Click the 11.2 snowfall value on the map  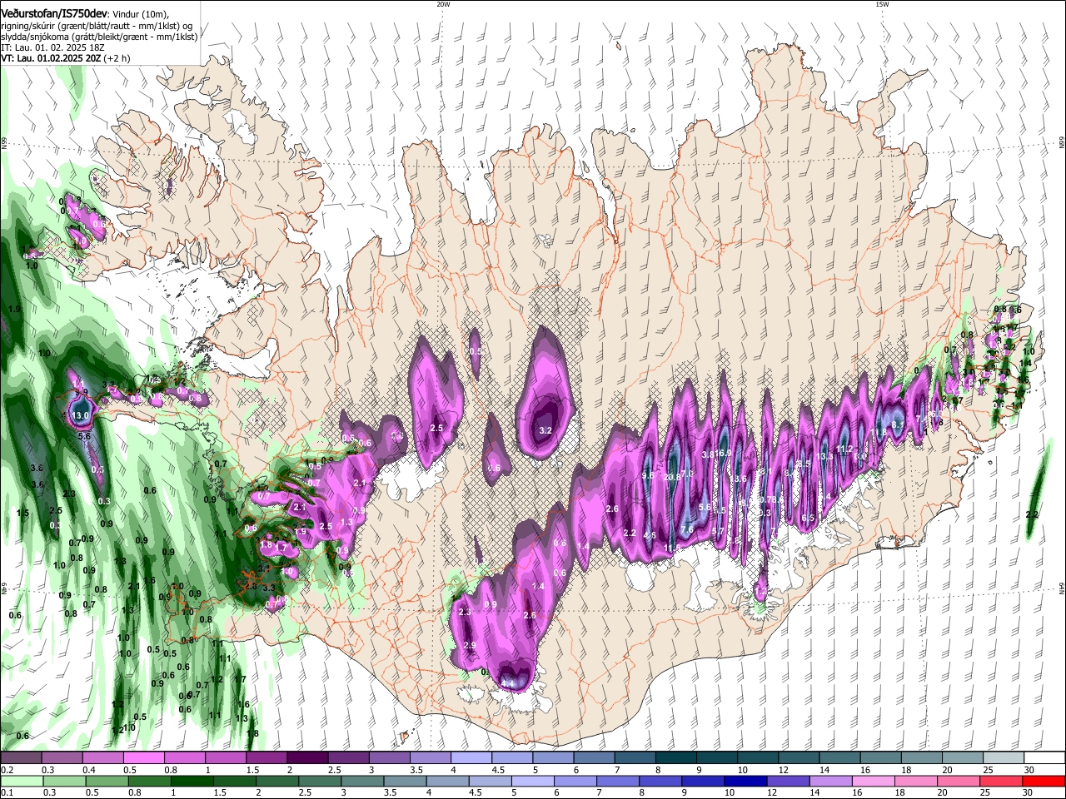(844, 449)
